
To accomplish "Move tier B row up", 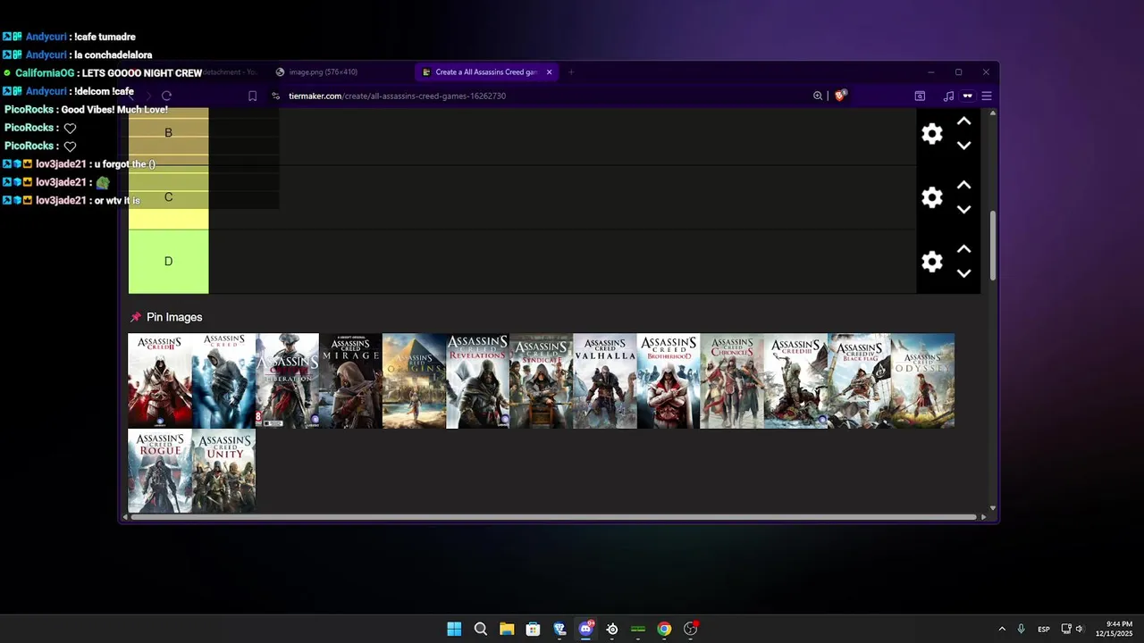I will point(963,121).
